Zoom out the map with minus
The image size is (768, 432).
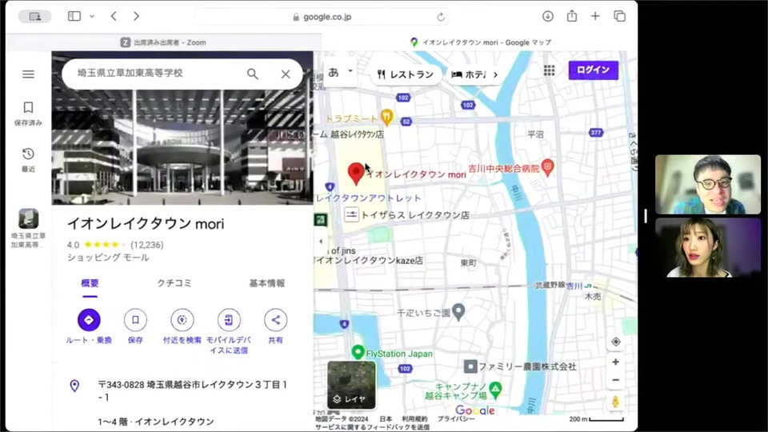[x=616, y=380]
